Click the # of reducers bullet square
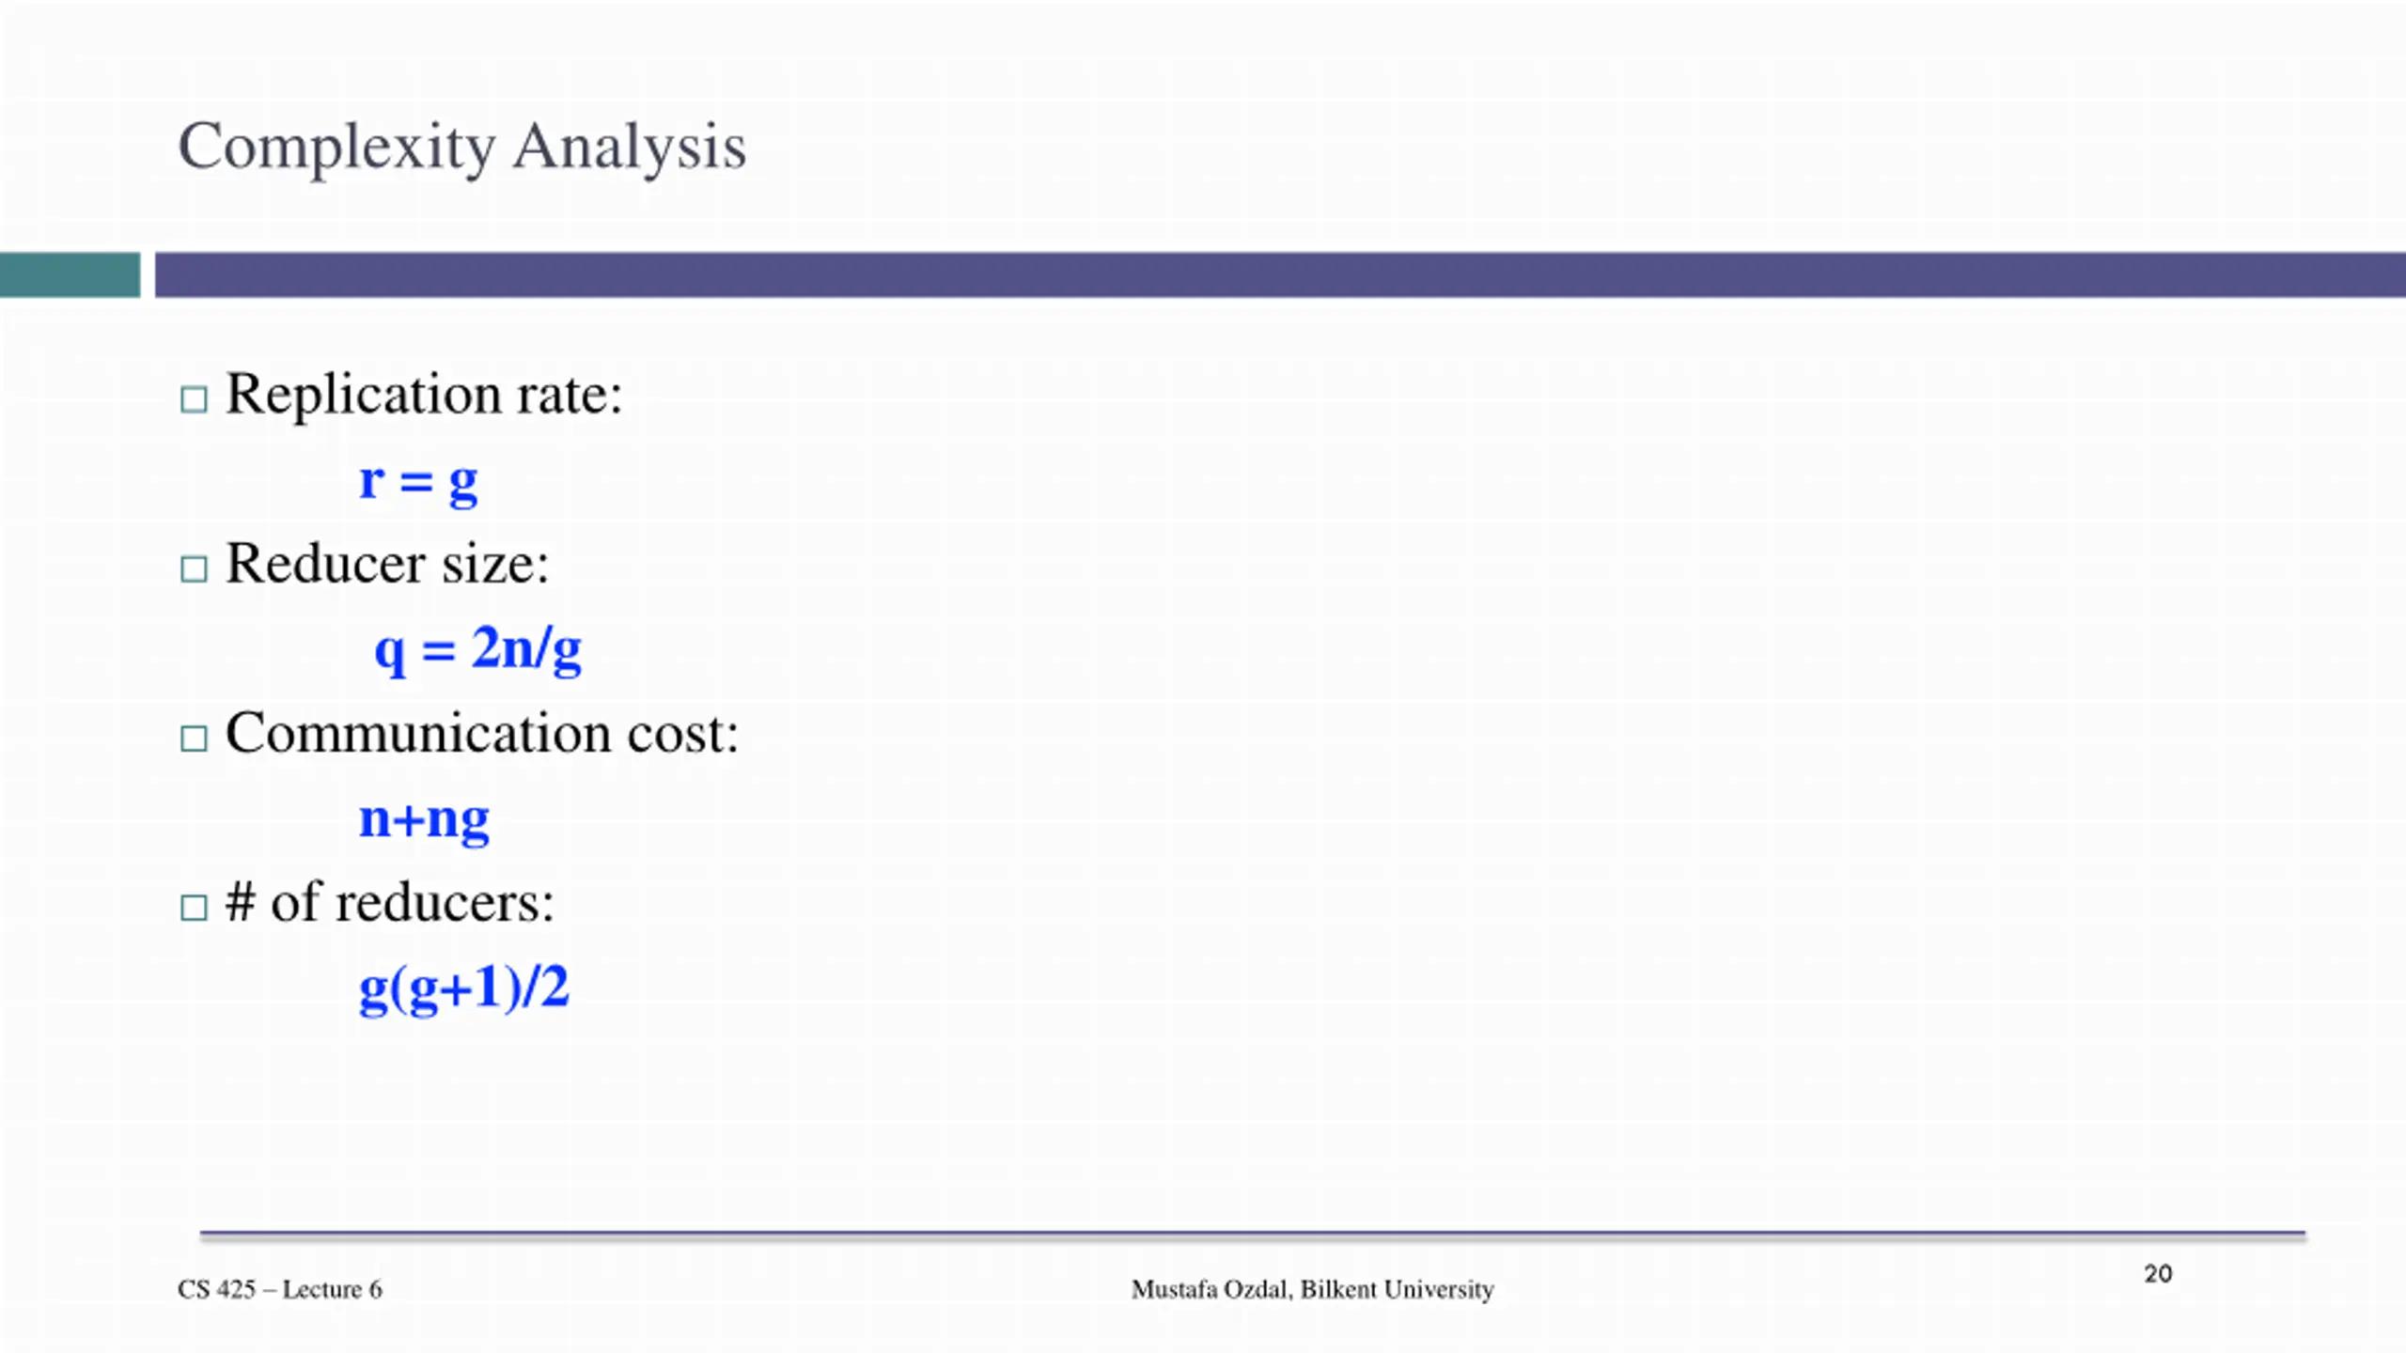The width and height of the screenshot is (2406, 1353). click(194, 908)
